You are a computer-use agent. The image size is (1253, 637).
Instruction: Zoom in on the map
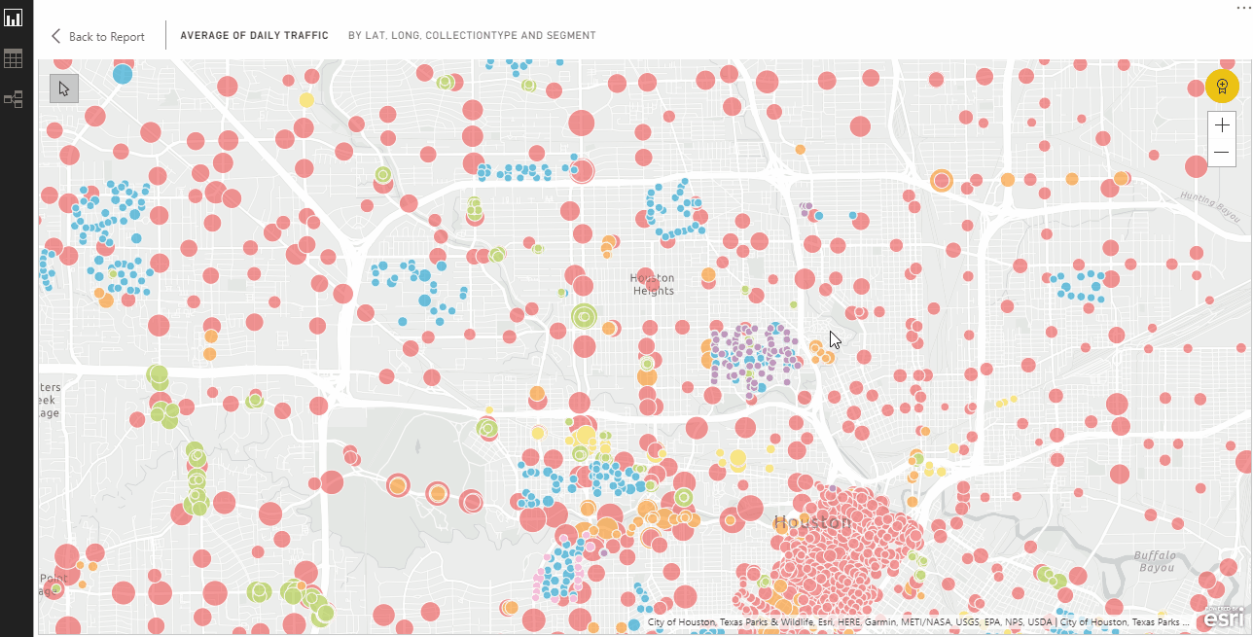(1222, 125)
